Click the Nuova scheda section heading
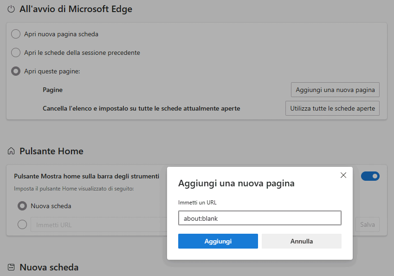The image size is (394, 276). (49, 267)
